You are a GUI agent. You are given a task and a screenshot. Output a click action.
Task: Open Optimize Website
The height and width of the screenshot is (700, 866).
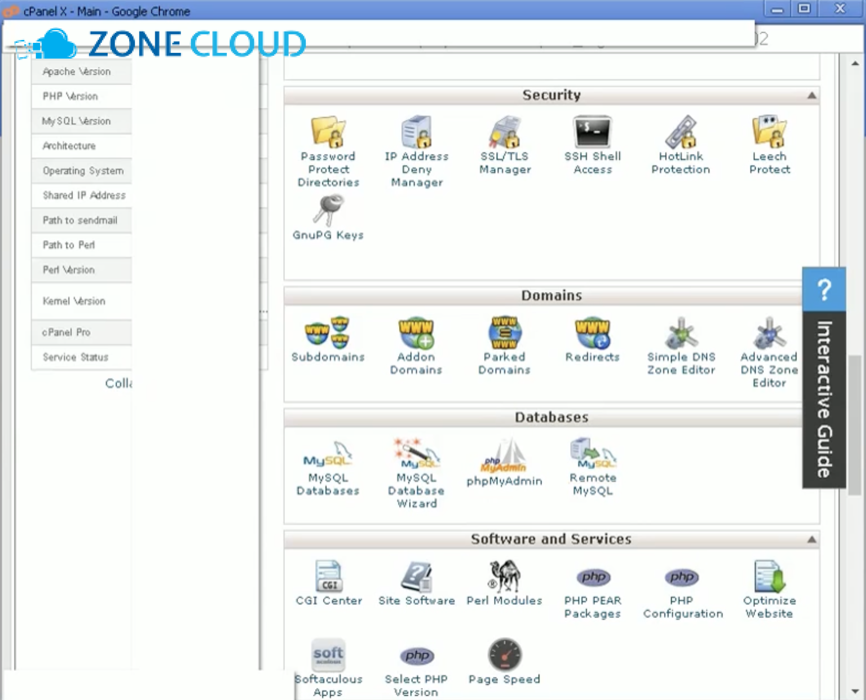[769, 590]
